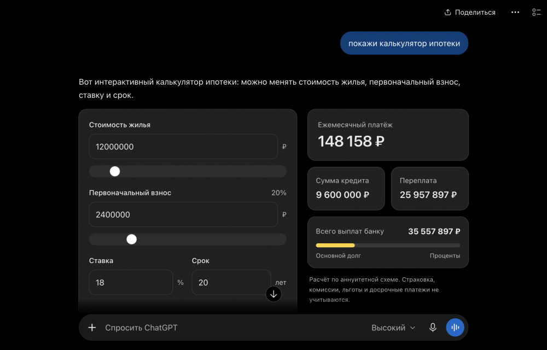Screen dimensions: 547x350
Task: Click the Ставка input field showing 18
Action: coord(131,282)
